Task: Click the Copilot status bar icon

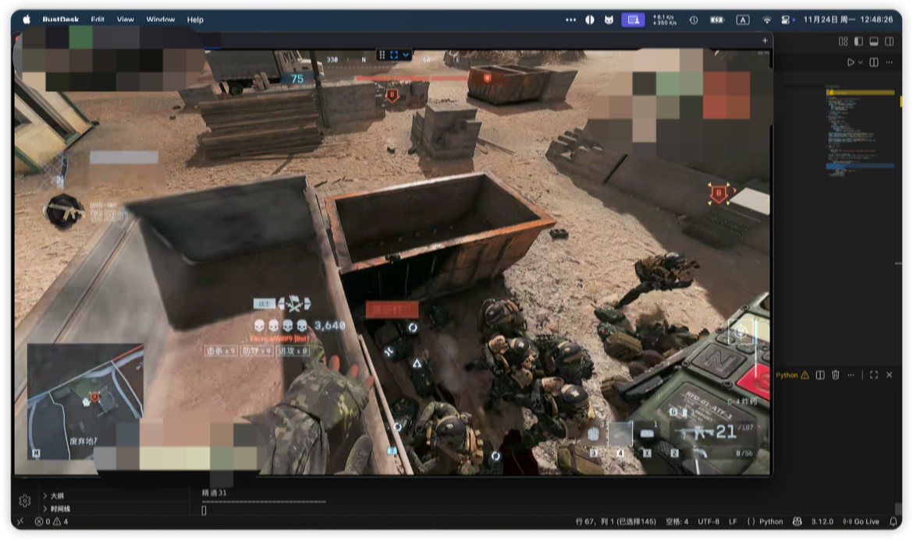Action: (798, 521)
